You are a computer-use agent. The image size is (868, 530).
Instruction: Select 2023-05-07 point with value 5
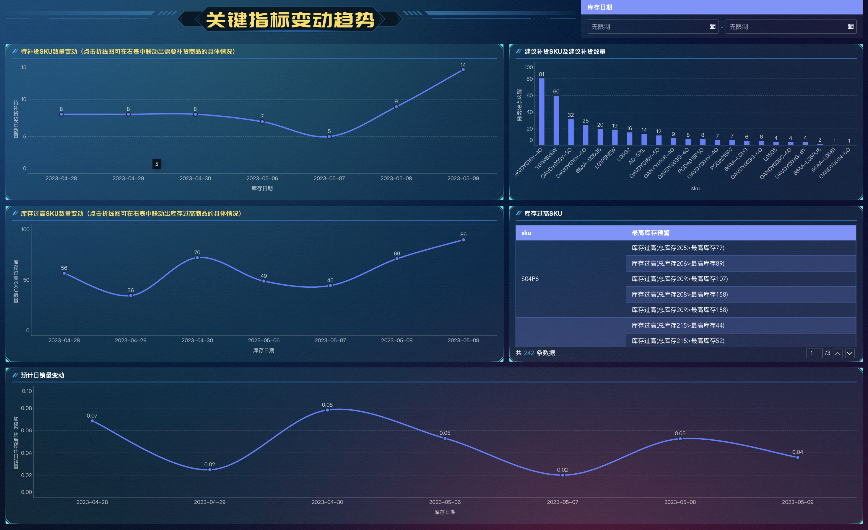(329, 137)
